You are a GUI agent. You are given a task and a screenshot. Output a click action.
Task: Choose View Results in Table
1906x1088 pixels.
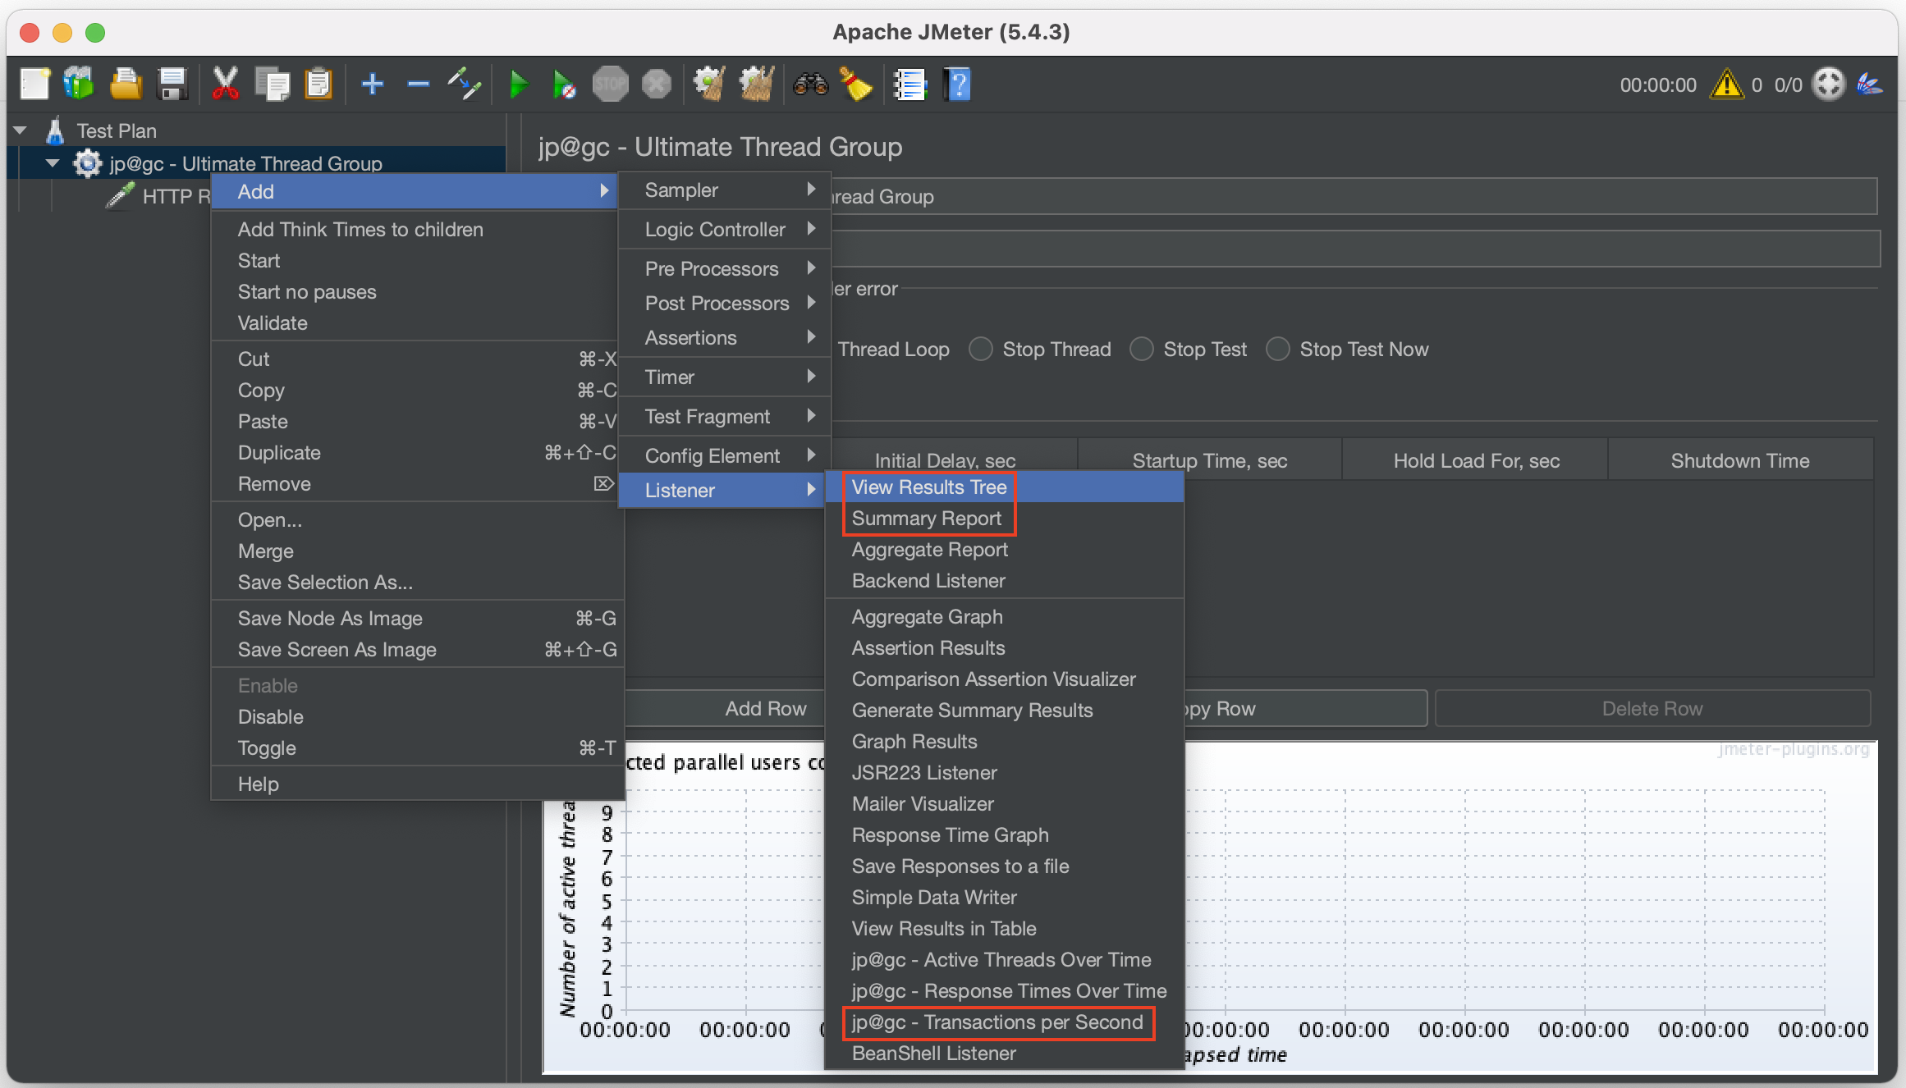pos(1005,929)
